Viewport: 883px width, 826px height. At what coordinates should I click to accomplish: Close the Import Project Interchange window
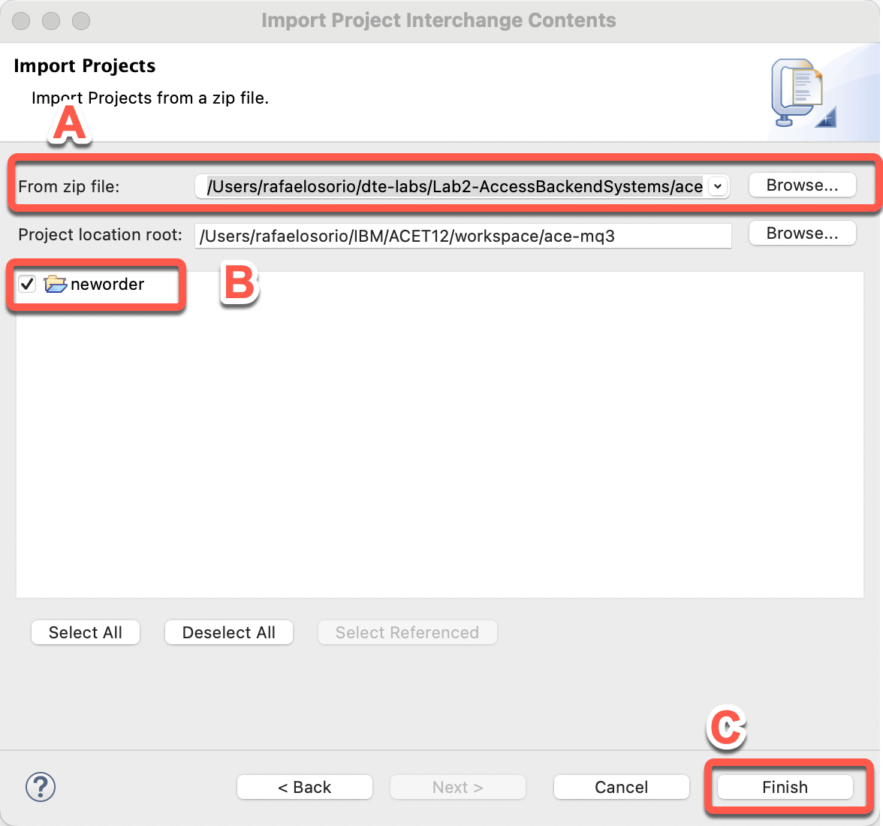tap(21, 20)
